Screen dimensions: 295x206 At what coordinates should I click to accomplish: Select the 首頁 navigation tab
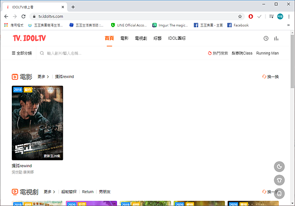[x=109, y=38]
